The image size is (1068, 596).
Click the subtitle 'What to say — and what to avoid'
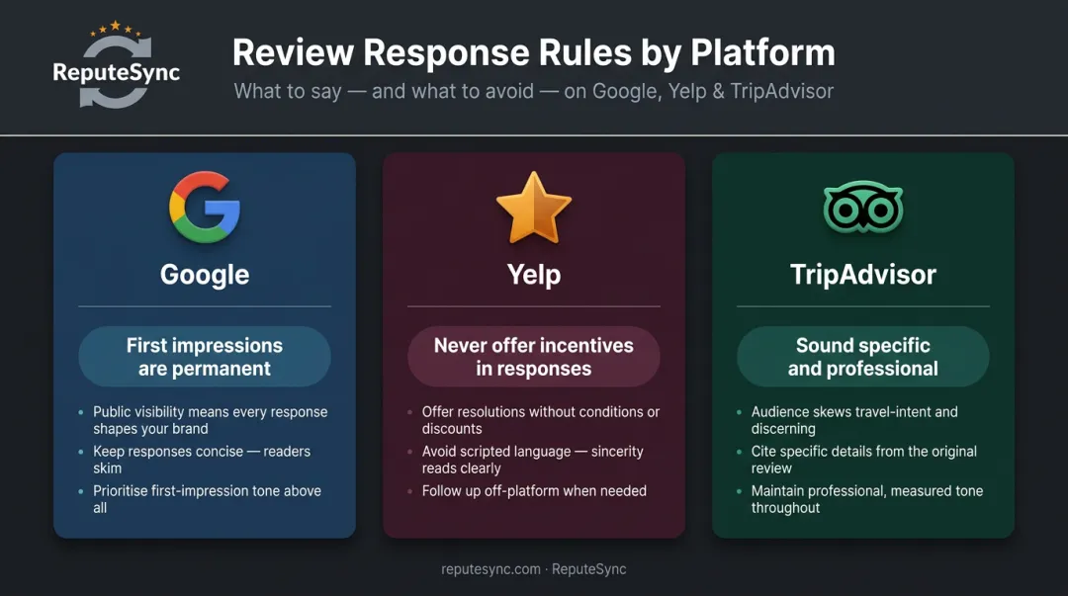click(x=533, y=91)
